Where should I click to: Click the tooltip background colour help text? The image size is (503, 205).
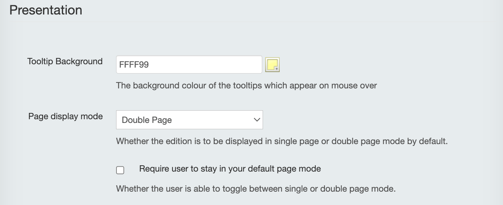(x=246, y=86)
